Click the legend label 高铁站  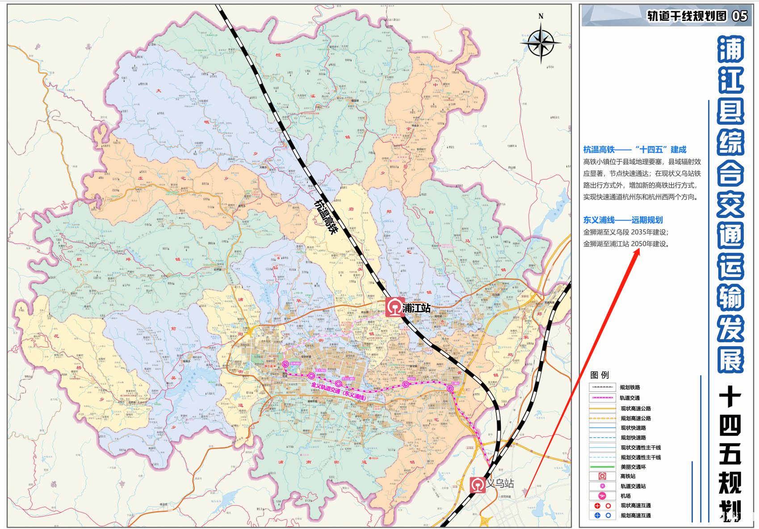click(628, 476)
